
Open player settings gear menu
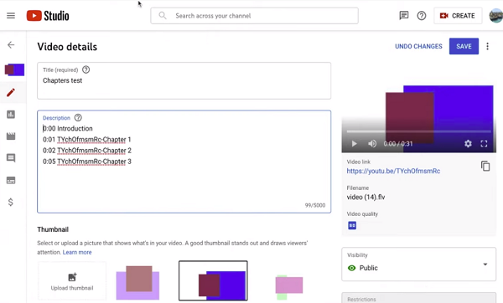tap(468, 143)
